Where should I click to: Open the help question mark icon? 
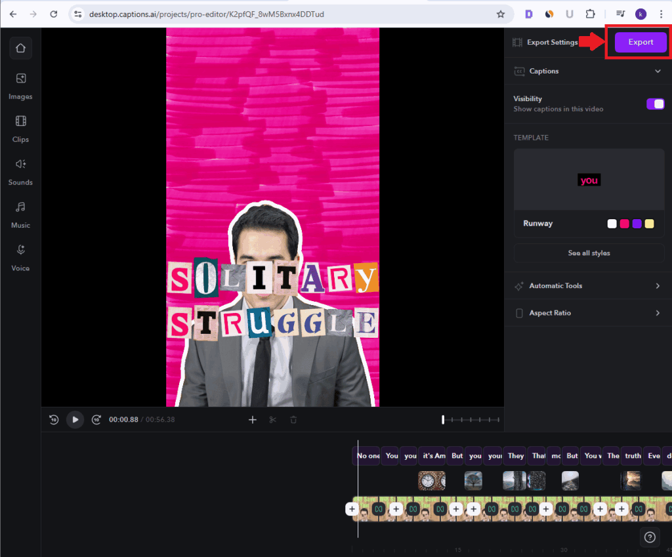point(650,537)
